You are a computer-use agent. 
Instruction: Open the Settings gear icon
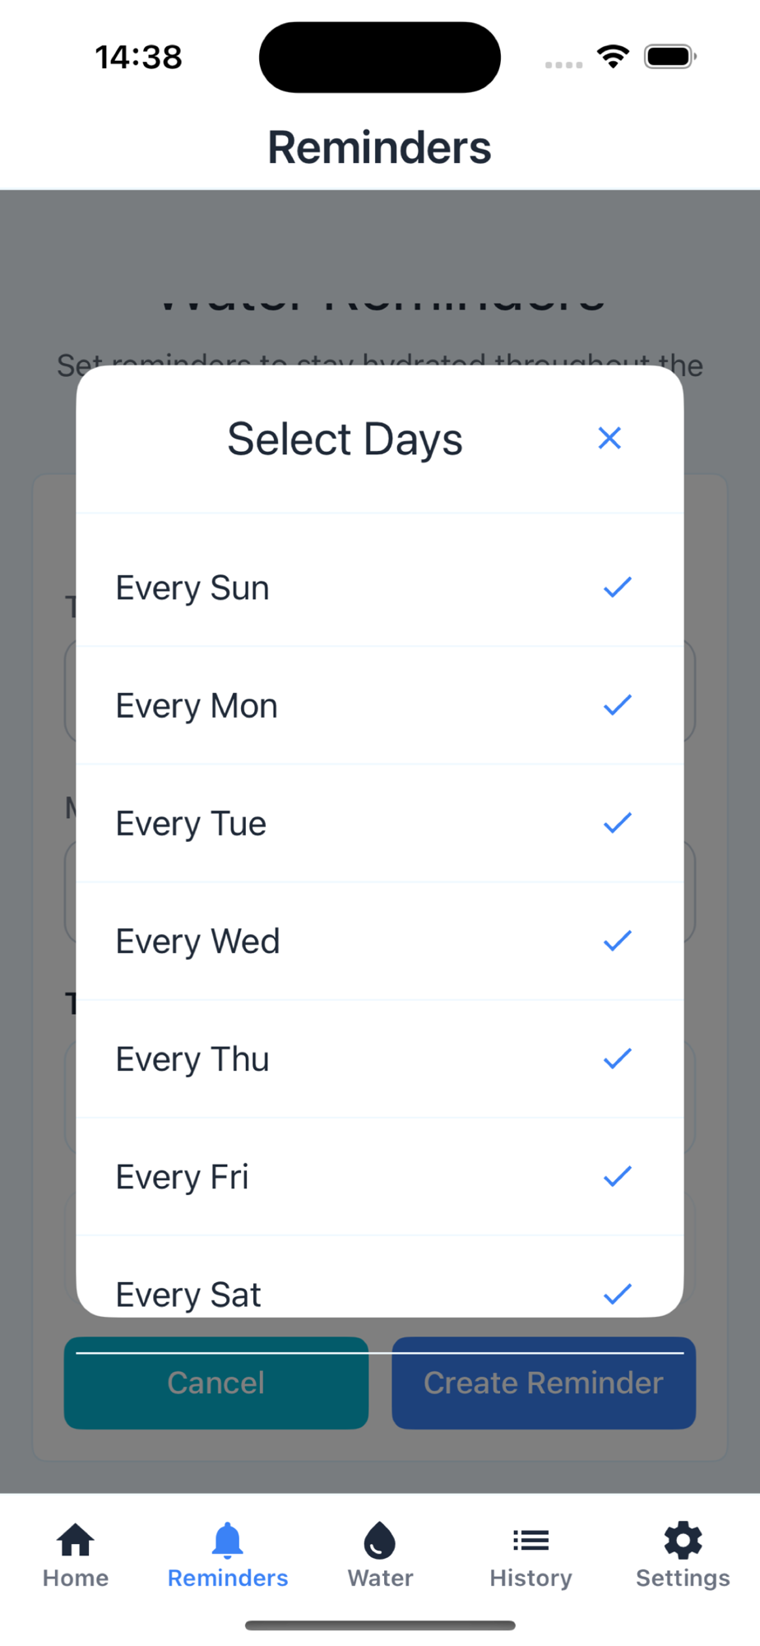683,1540
